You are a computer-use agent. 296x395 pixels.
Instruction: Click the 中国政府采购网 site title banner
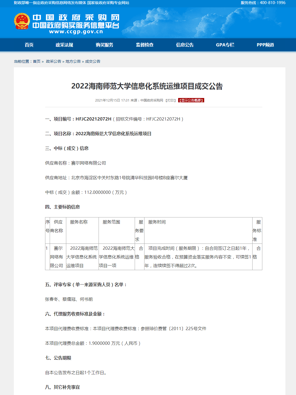[x=76, y=18]
